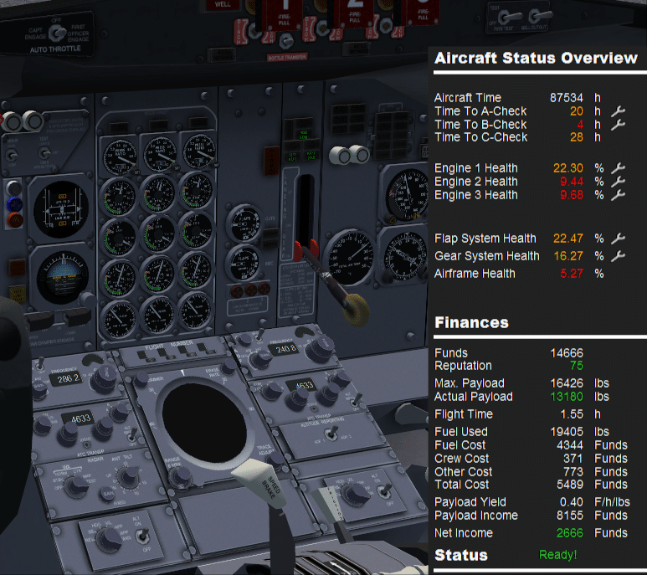The height and width of the screenshot is (575, 647).
Task: Repair Flap System with the wrench icon
Action: (618, 239)
